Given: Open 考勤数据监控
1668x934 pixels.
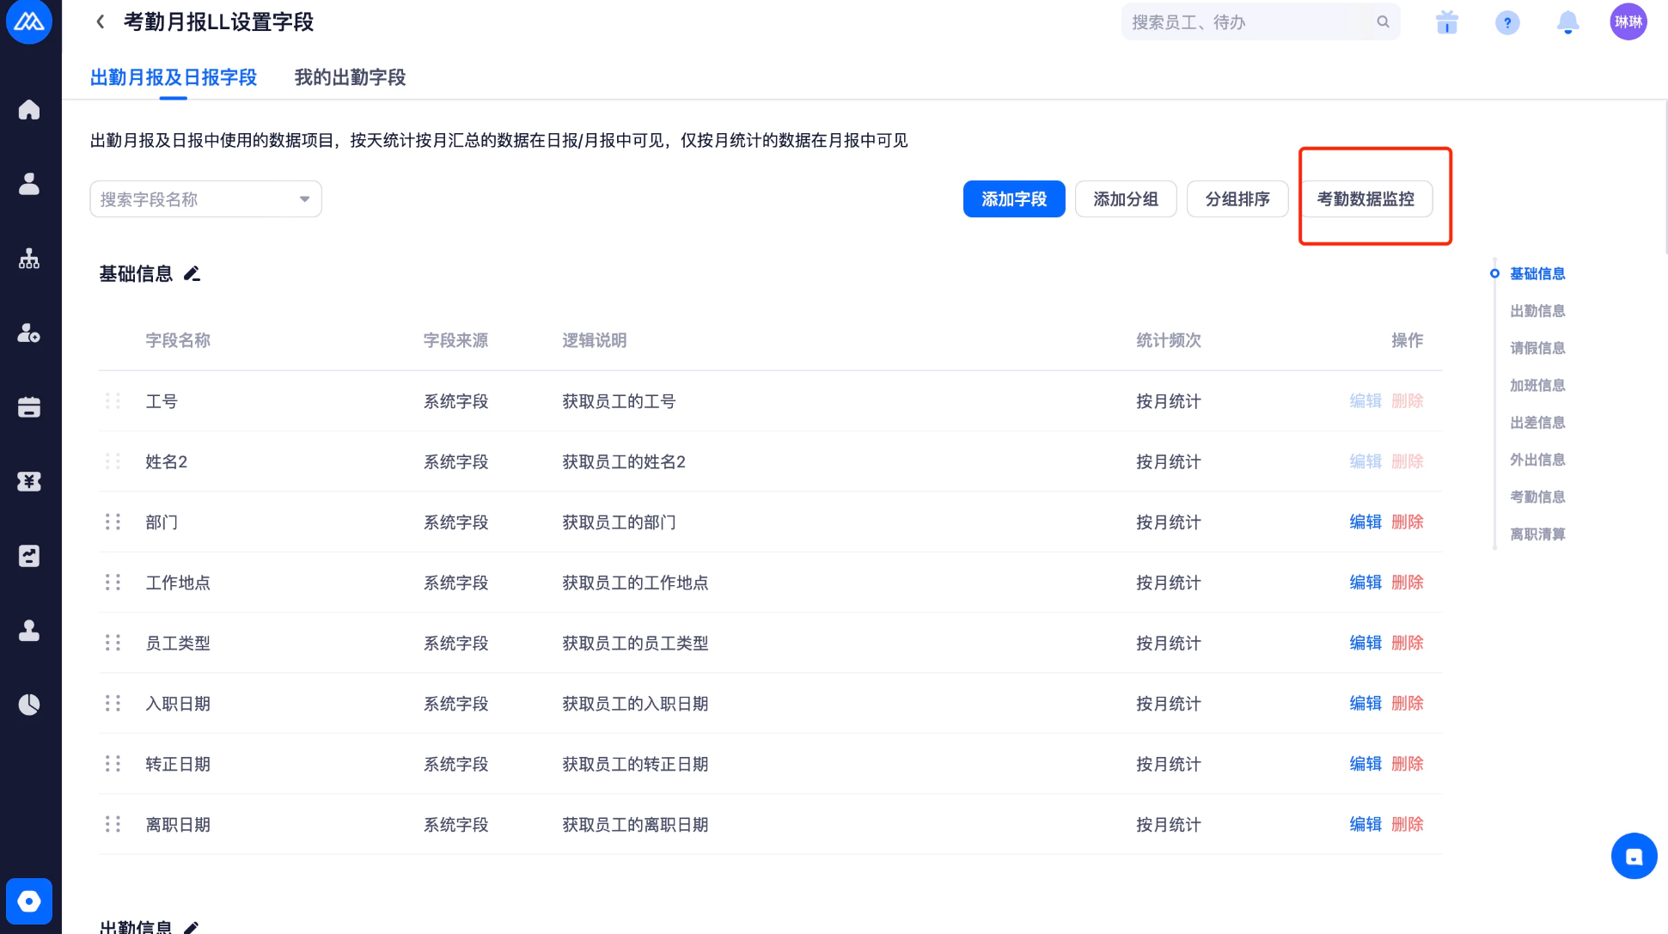Looking at the screenshot, I should (x=1366, y=198).
